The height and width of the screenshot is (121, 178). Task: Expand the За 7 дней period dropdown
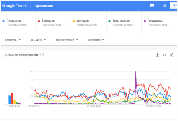pyautogui.click(x=38, y=40)
